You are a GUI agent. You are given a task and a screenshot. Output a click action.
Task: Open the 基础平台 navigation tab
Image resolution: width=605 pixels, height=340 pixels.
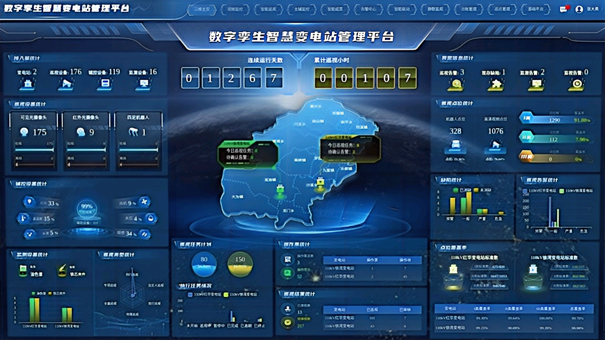pos(535,9)
